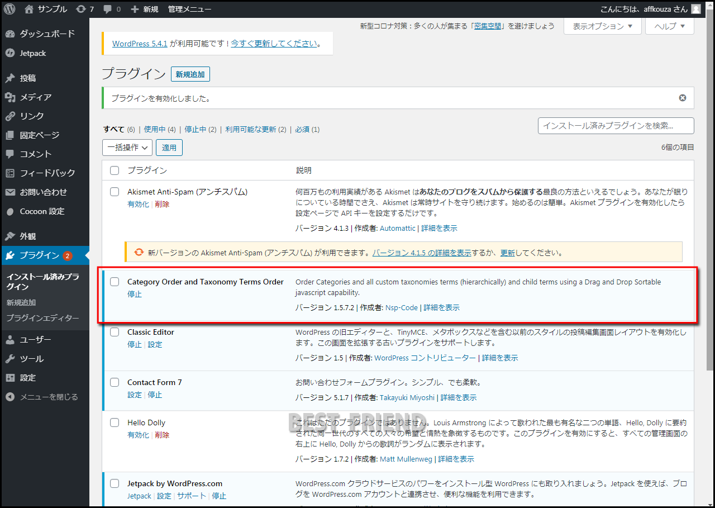Check the Jetpack by WordPress.com checkbox

pos(115,483)
